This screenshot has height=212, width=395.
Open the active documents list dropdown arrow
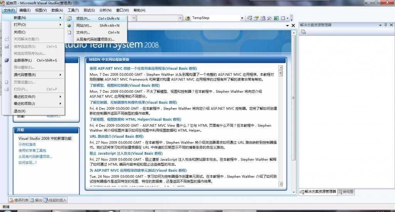tap(287, 25)
